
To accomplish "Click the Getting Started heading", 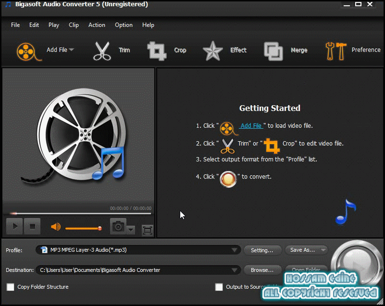I will point(270,108).
